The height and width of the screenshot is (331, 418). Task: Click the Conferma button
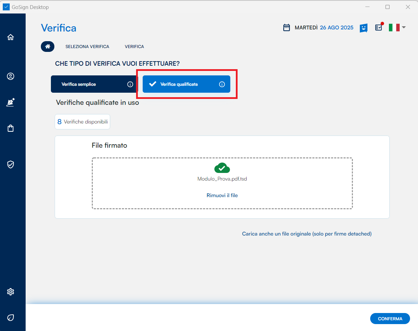(390, 319)
